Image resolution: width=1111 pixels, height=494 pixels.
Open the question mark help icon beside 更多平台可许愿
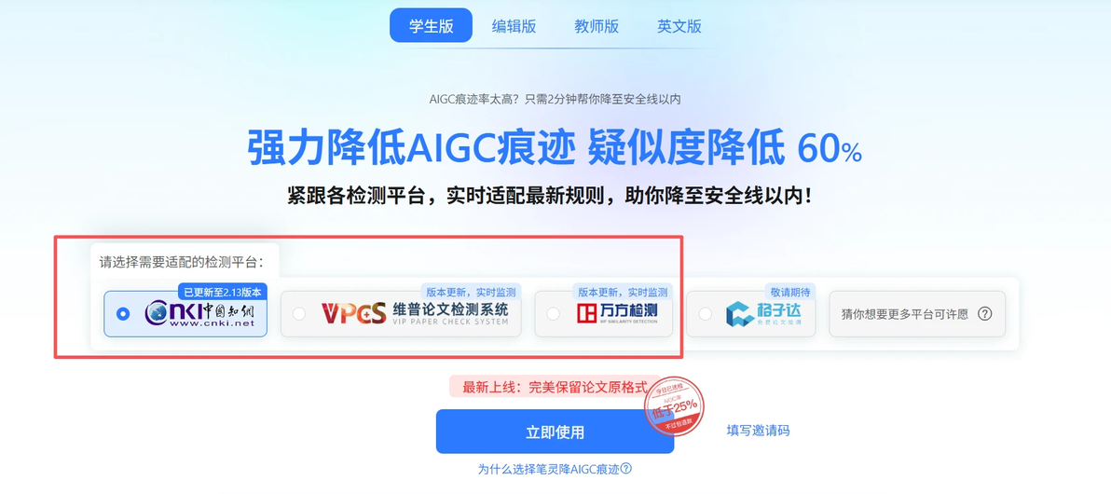[984, 314]
